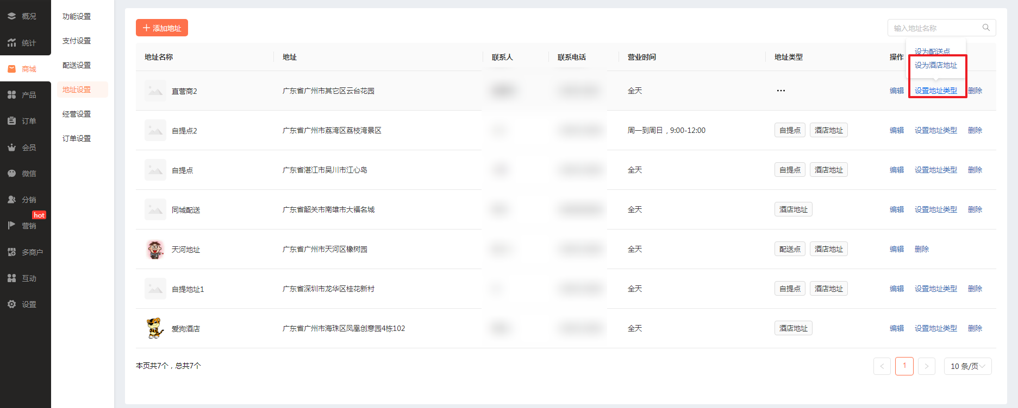1018x408 pixels.
Task: Open 支付设置 submenu item
Action: tap(77, 41)
